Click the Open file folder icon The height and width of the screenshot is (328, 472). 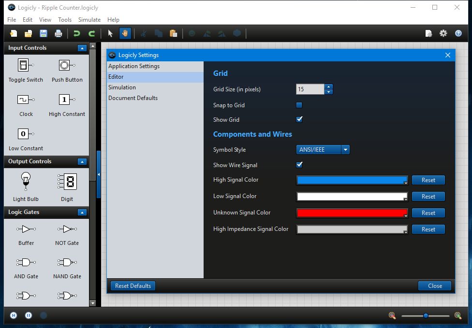pyautogui.click(x=29, y=33)
